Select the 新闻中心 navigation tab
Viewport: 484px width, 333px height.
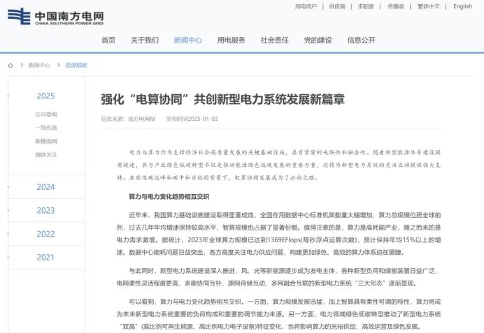pyautogui.click(x=187, y=40)
